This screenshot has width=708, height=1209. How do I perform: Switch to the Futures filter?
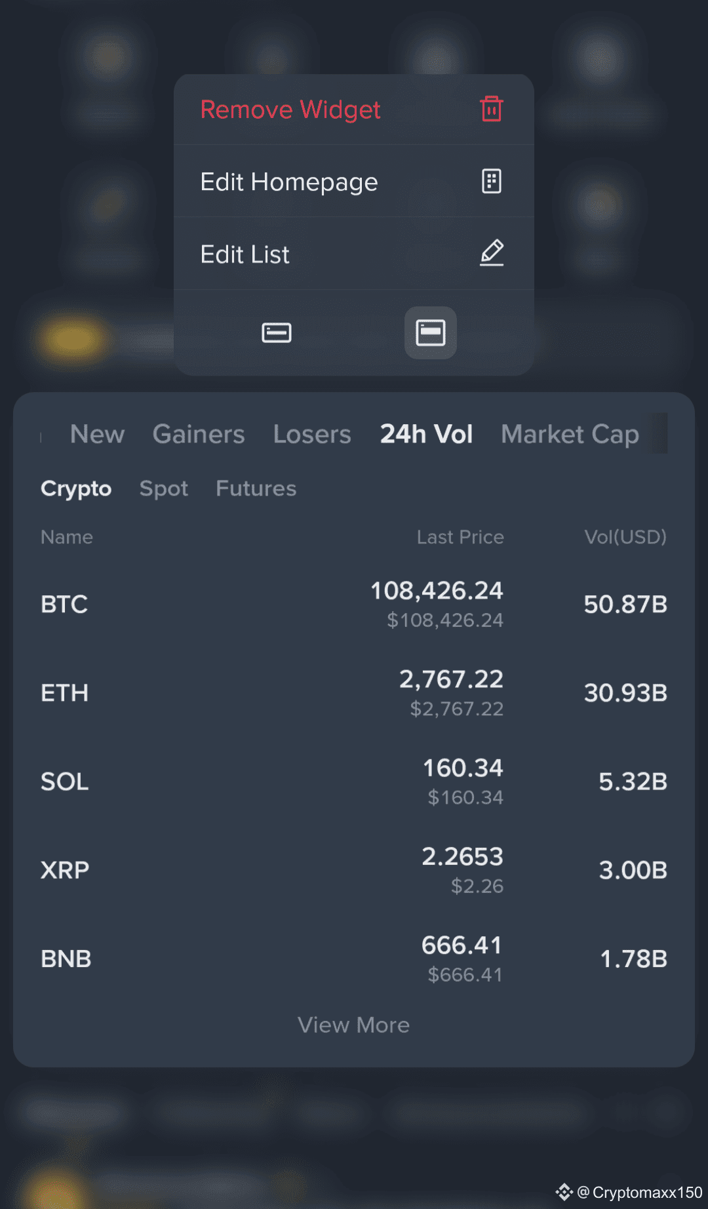(x=256, y=488)
